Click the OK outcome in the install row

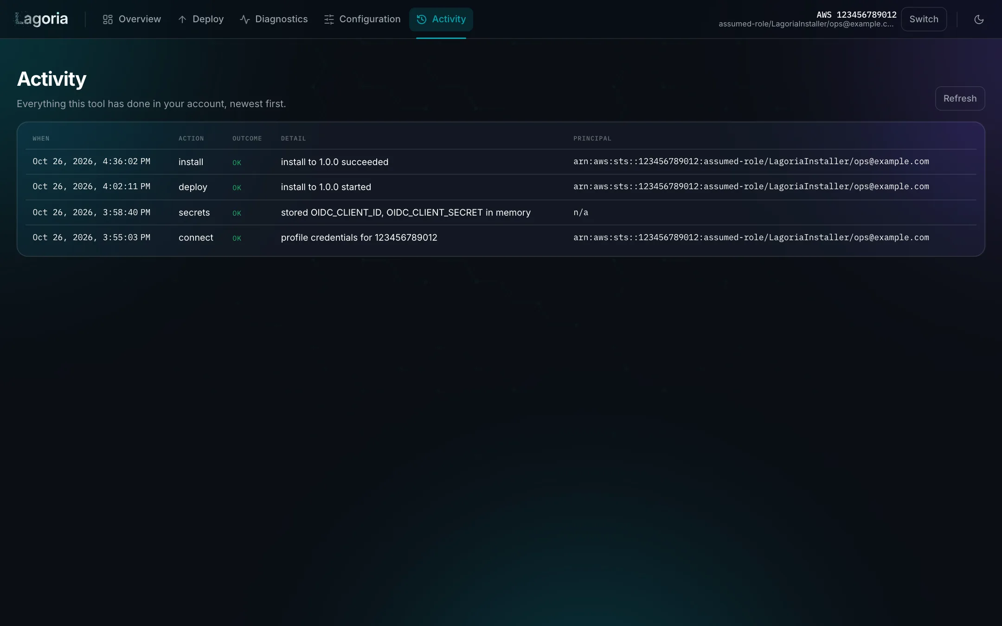(237, 163)
